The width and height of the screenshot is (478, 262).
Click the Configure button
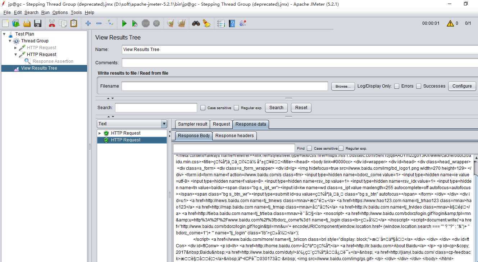pyautogui.click(x=462, y=86)
